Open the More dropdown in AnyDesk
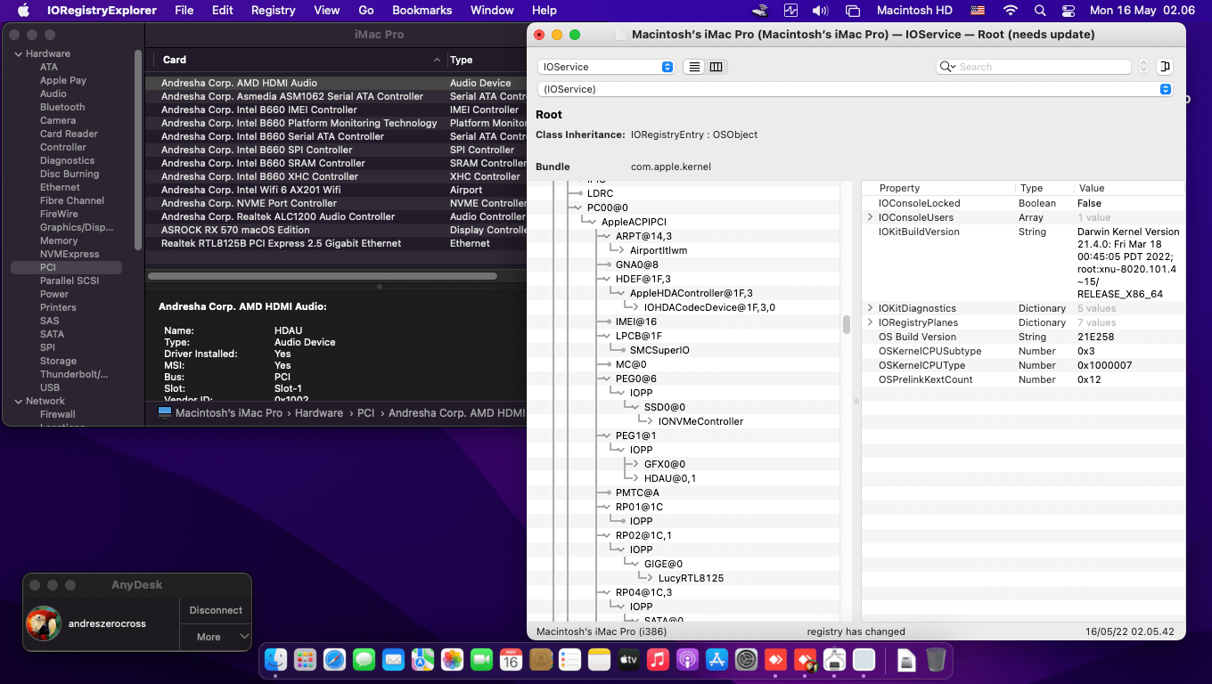The height and width of the screenshot is (684, 1212). coord(216,637)
